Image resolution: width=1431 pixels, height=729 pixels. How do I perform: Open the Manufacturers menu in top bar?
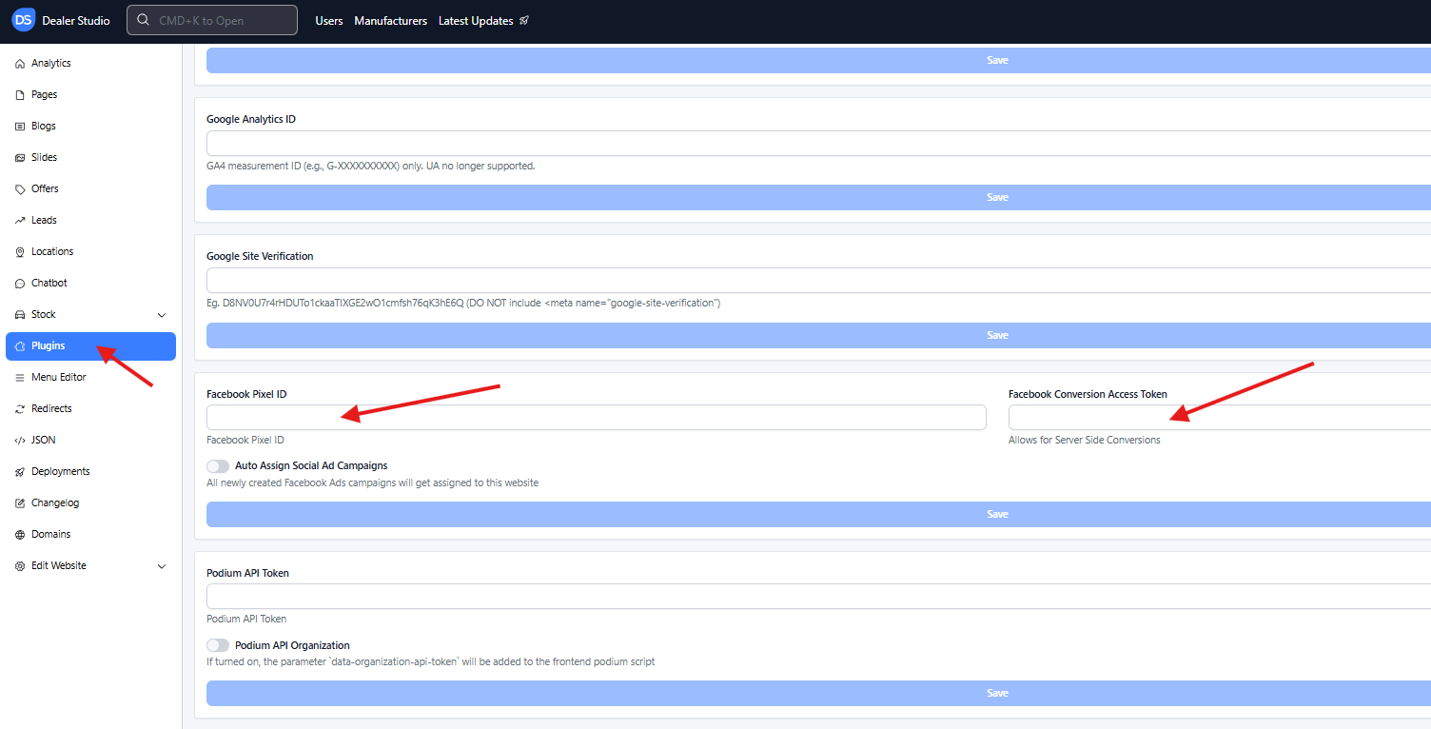pos(390,21)
